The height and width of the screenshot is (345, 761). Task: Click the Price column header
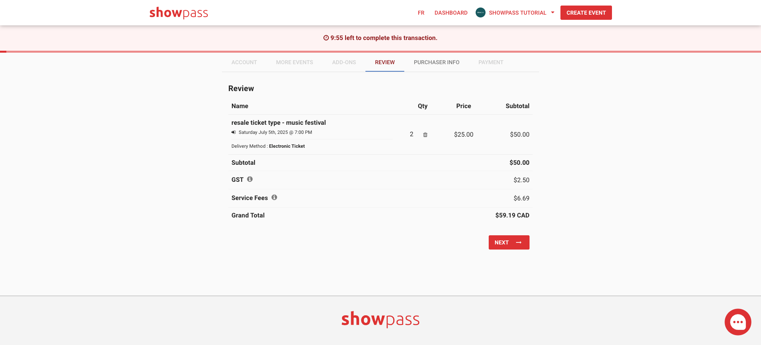point(463,106)
